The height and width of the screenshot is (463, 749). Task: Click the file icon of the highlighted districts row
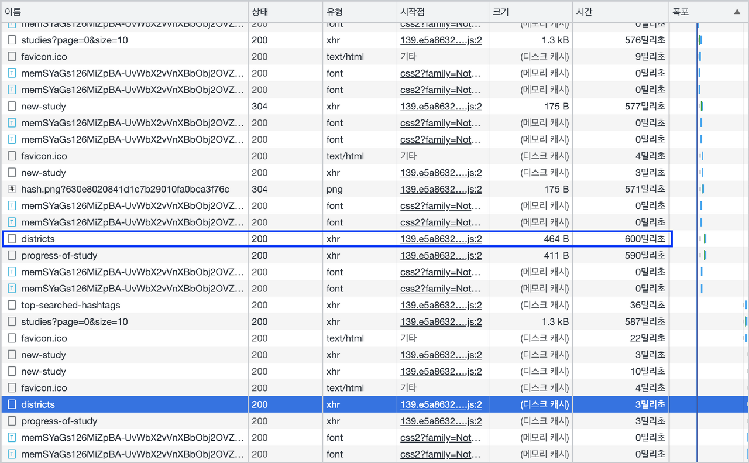pos(12,404)
